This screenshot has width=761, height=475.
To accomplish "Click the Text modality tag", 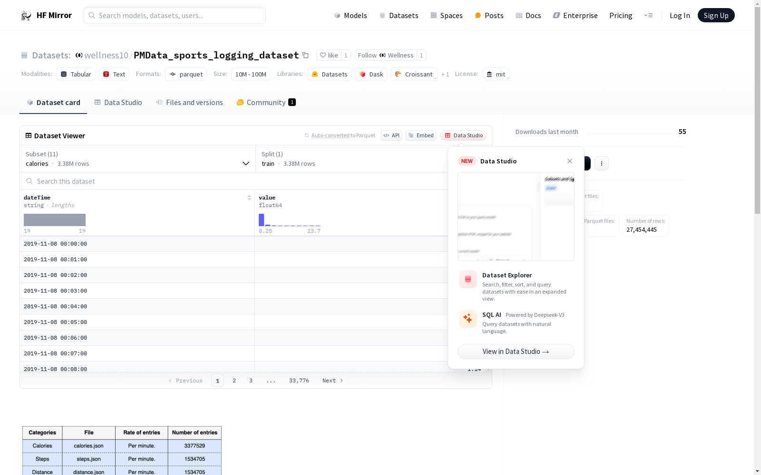I will (114, 74).
